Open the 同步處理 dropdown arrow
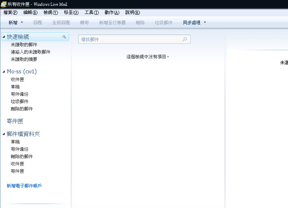The width and height of the screenshot is (288, 208). pos(205,22)
